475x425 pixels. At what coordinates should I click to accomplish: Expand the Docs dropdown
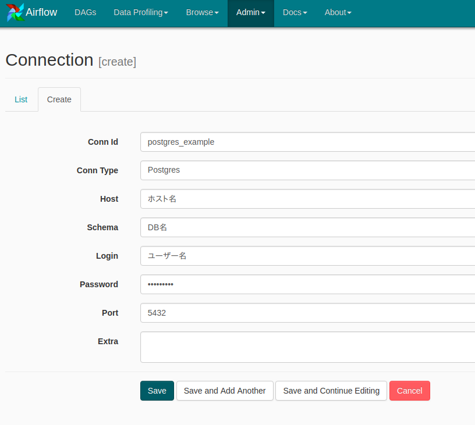coord(294,12)
